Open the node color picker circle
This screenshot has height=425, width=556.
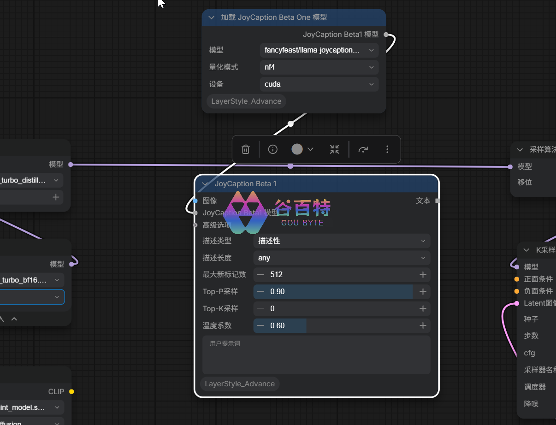coord(297,149)
